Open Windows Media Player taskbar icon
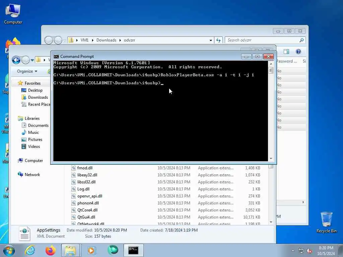Viewport: 343px width, 257px height. pos(91,250)
